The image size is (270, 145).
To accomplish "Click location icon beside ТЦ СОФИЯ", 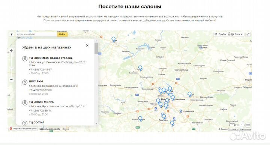I will click(x=25, y=123).
